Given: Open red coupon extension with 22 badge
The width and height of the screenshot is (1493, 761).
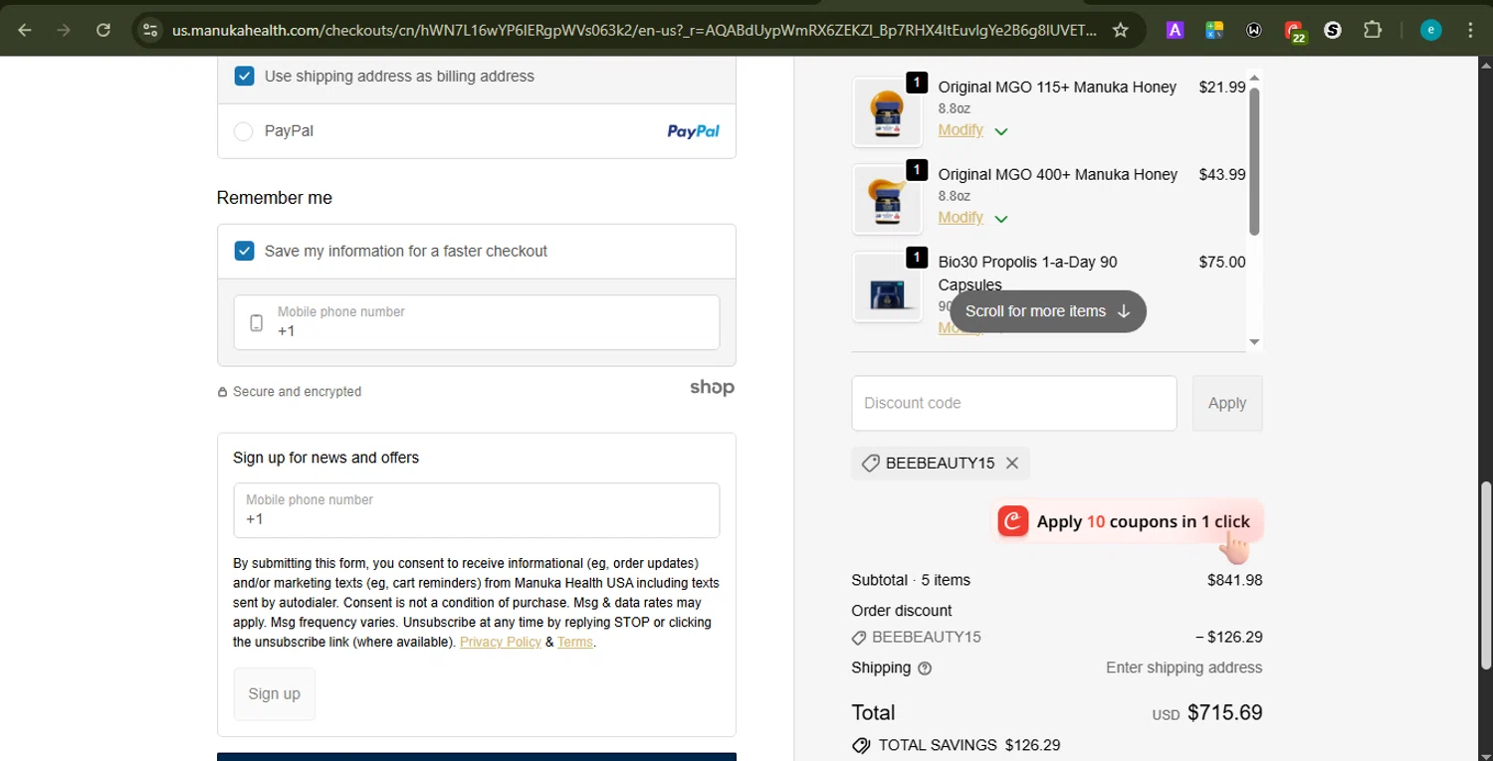Looking at the screenshot, I should click(1294, 32).
